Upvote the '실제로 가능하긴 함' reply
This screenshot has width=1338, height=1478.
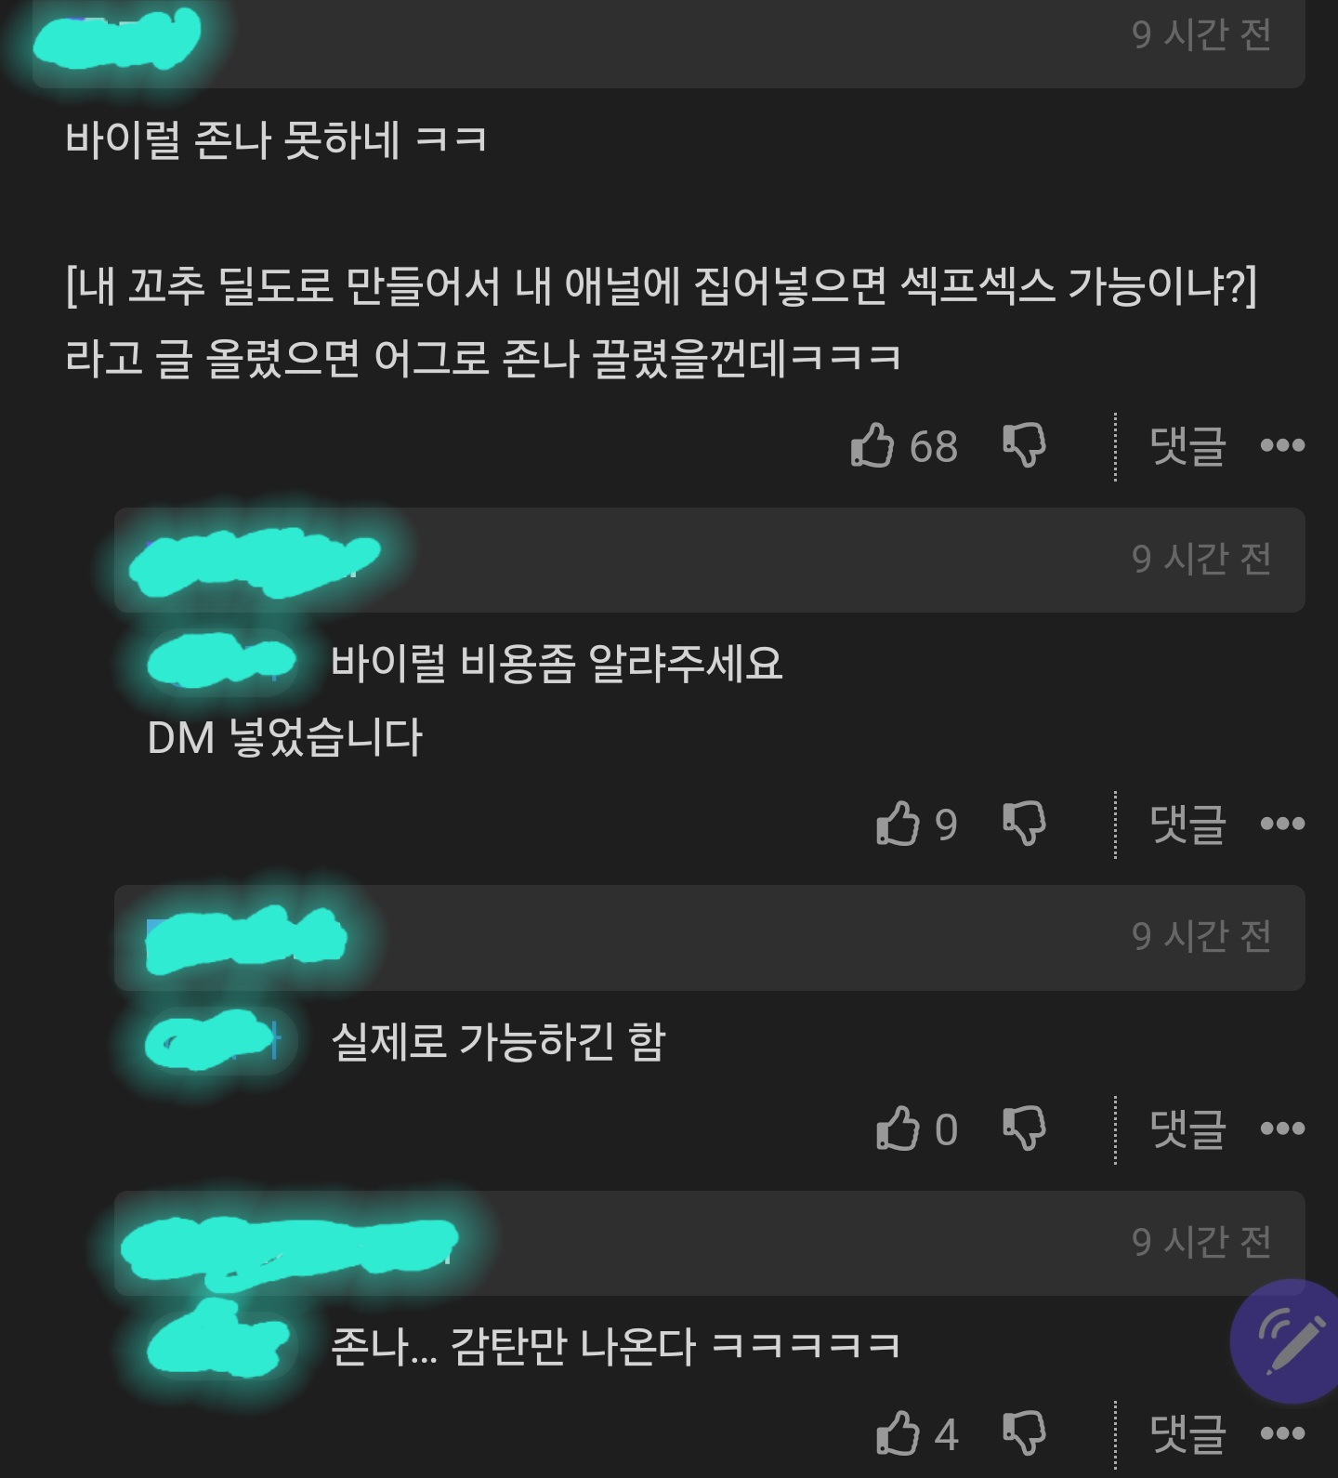click(x=898, y=1128)
